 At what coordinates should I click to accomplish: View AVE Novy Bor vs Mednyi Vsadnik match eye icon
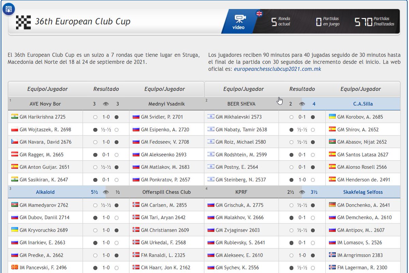click(x=106, y=104)
